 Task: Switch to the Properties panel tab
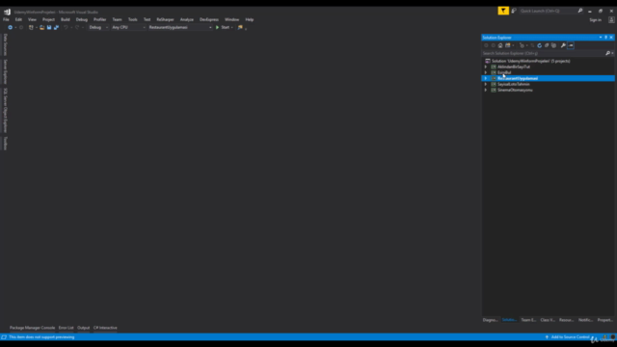(x=604, y=320)
